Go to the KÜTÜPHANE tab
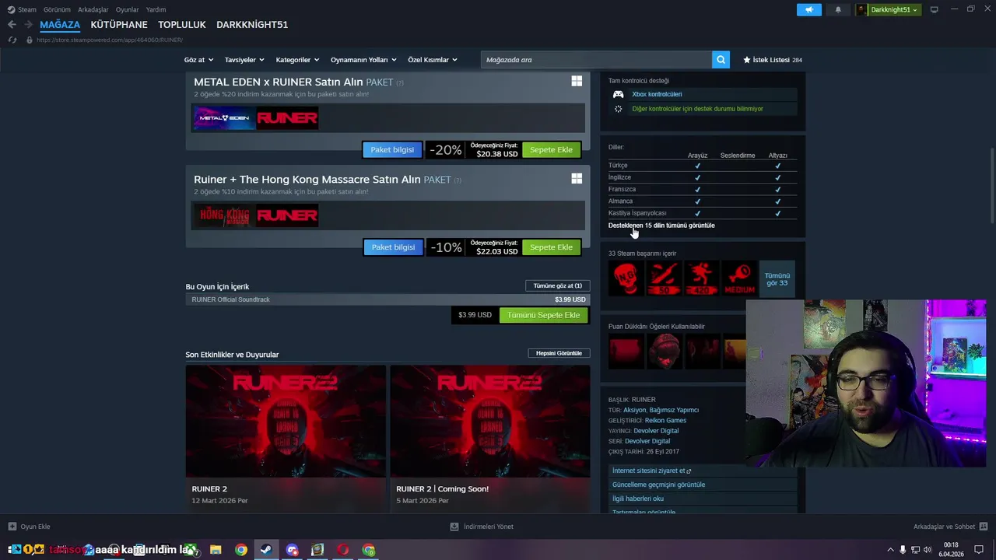The width and height of the screenshot is (996, 560). [119, 25]
